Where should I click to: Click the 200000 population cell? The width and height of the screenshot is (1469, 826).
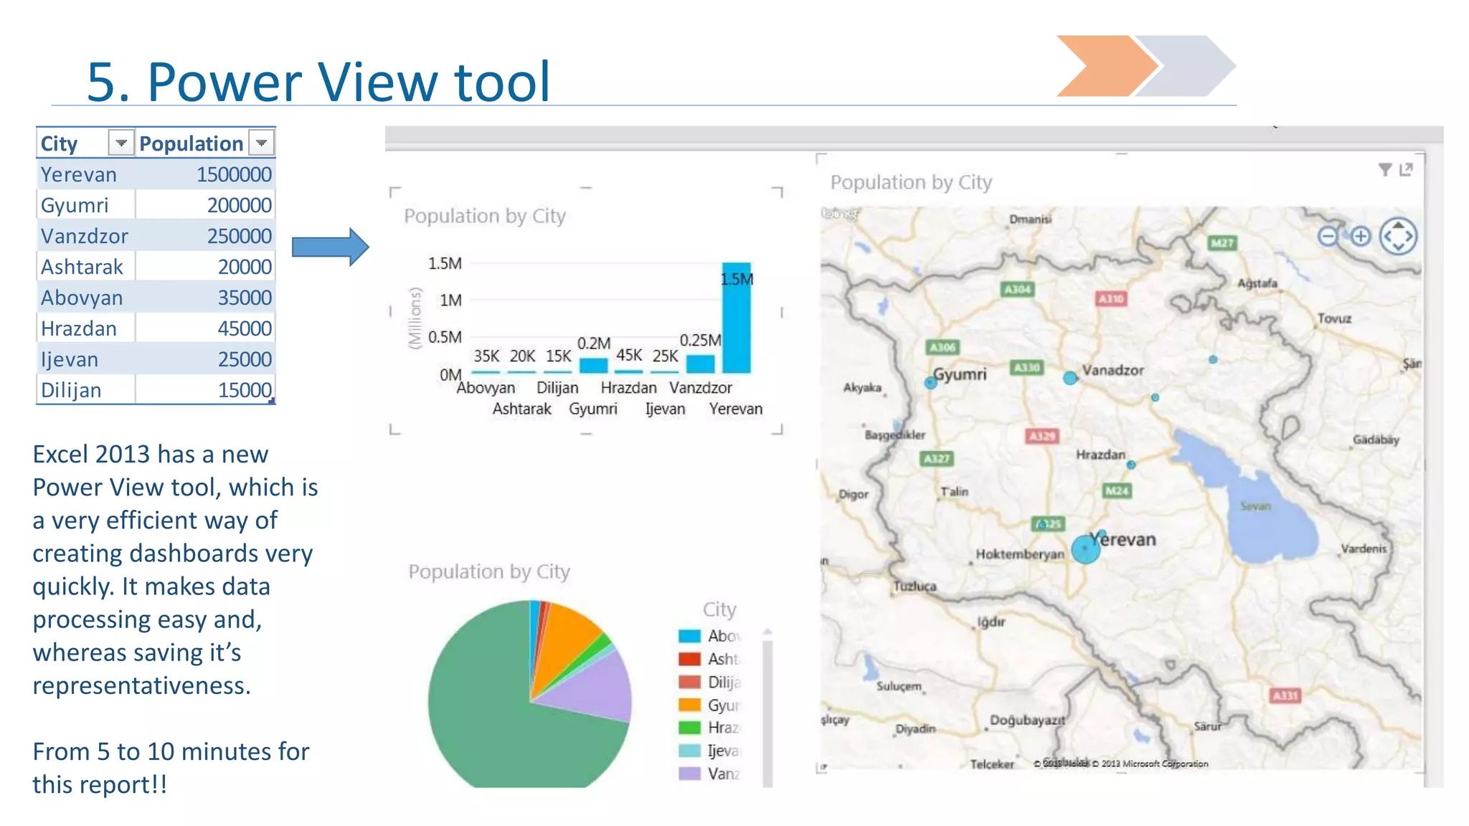coord(205,205)
